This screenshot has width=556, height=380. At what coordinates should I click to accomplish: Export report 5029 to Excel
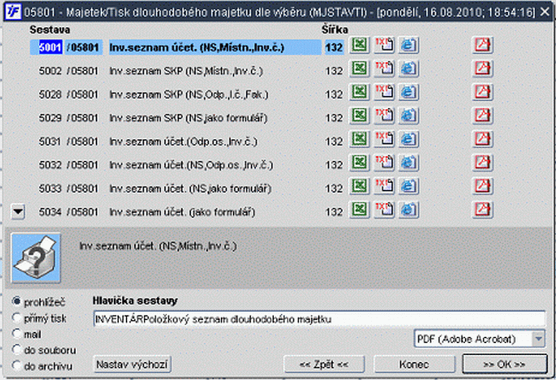(359, 116)
